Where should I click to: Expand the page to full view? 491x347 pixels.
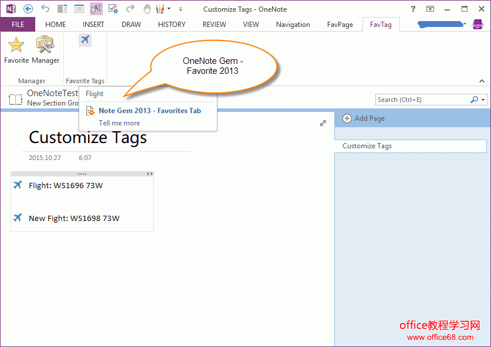pos(322,123)
